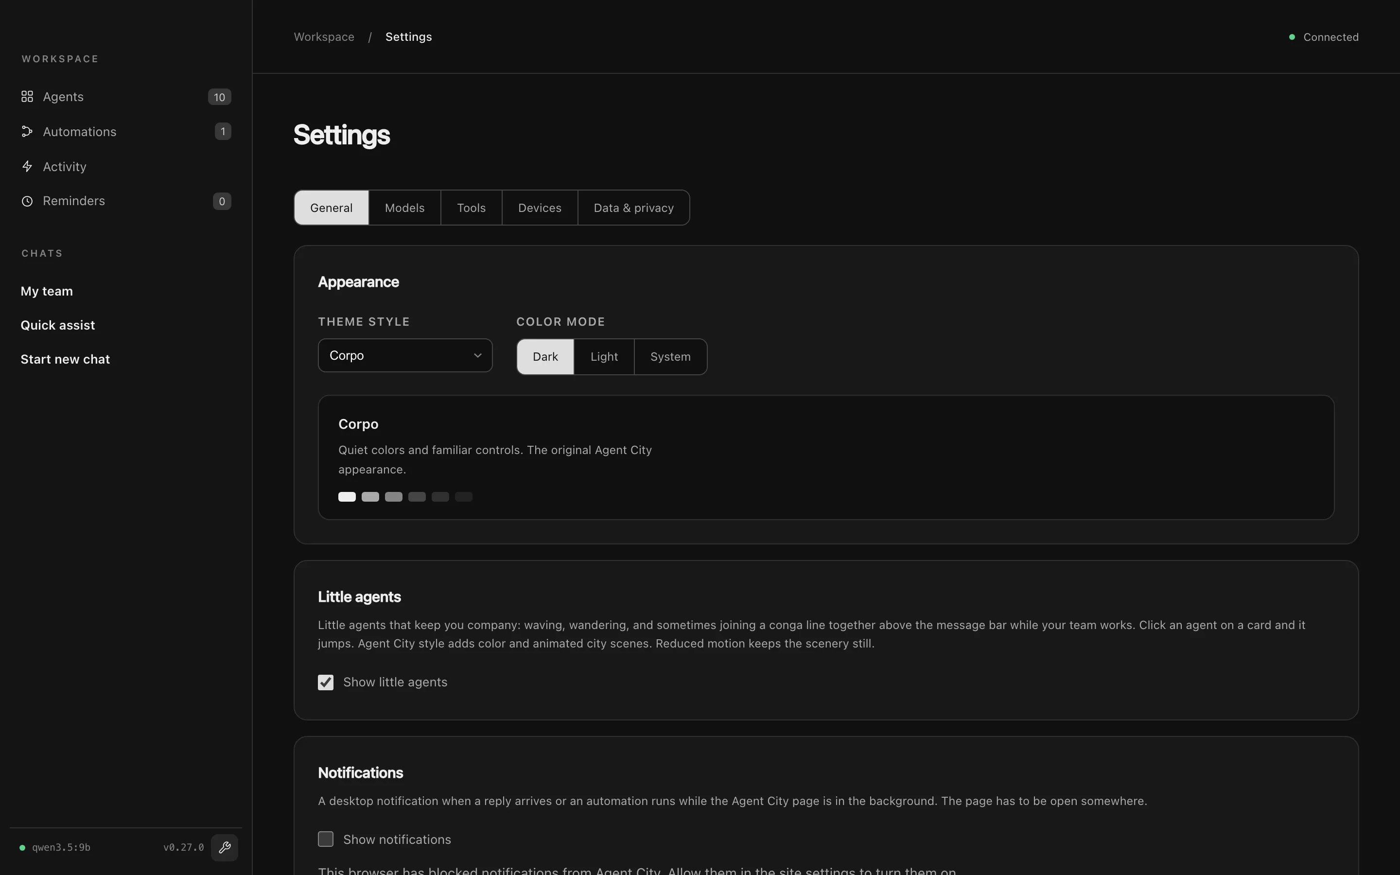Click the Reminders clock icon

(27, 201)
